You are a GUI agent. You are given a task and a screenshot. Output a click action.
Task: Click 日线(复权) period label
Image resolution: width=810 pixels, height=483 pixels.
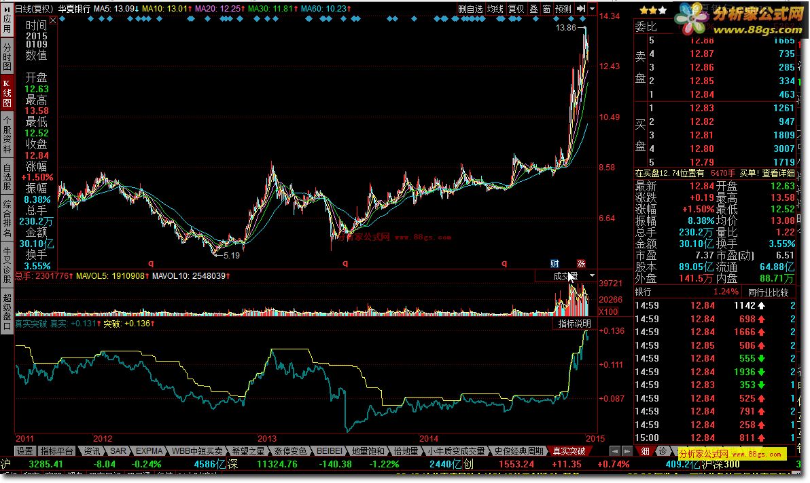pos(34,9)
